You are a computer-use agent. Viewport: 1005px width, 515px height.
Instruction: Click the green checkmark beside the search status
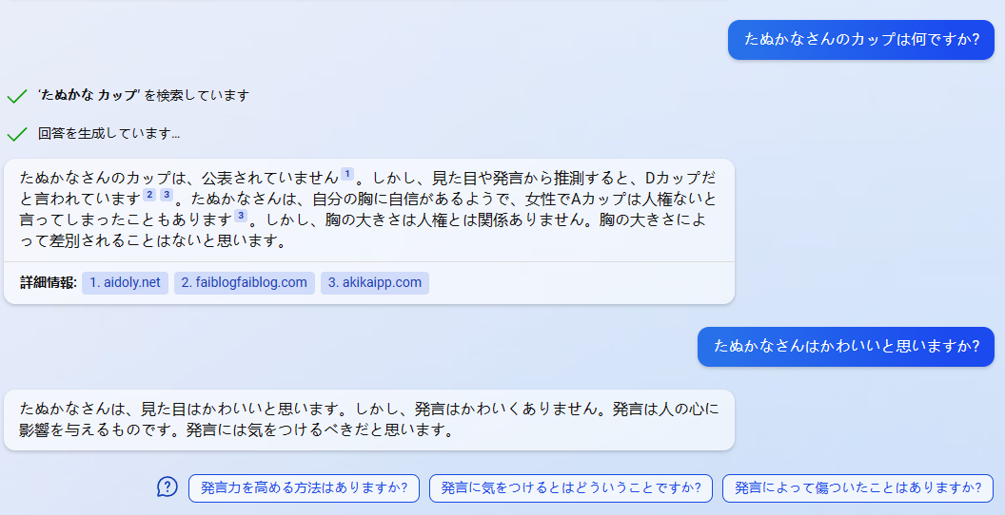(17, 97)
